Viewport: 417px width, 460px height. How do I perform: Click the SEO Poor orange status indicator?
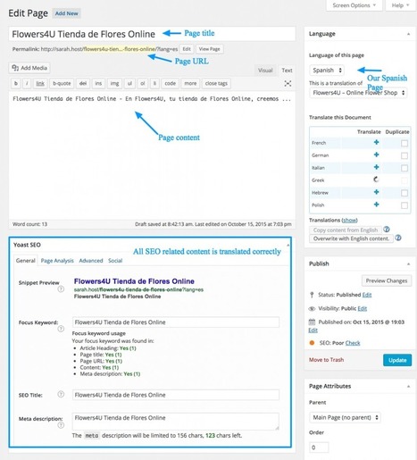(312, 343)
